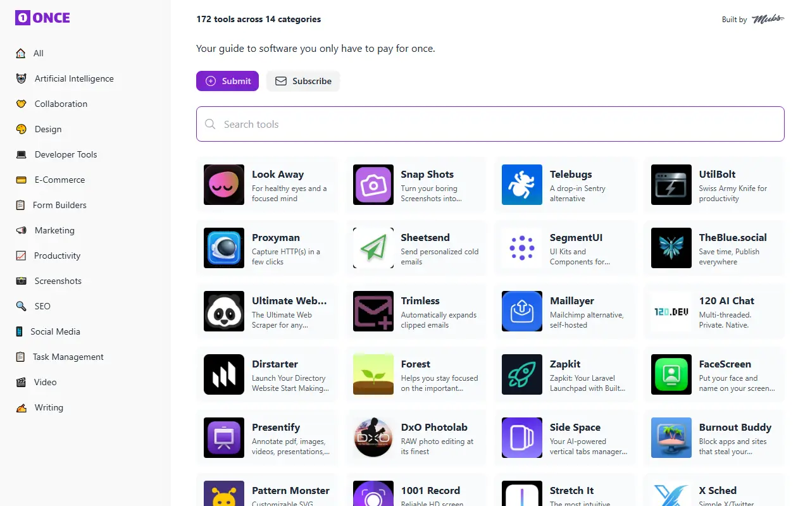
Task: Open the Stretch It icon
Action: click(522, 493)
